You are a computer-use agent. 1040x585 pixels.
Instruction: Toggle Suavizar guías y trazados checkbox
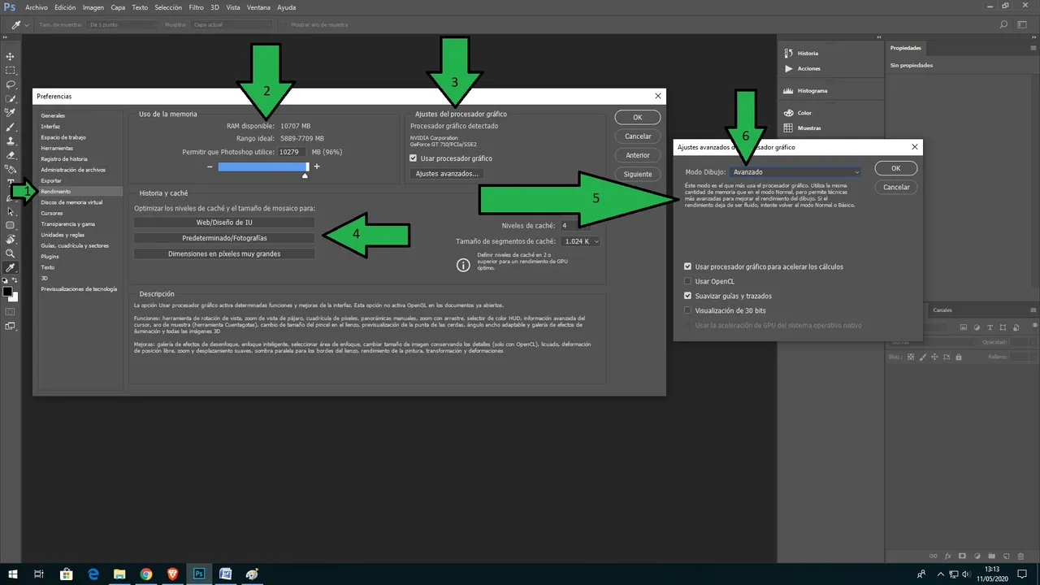pyautogui.click(x=688, y=296)
